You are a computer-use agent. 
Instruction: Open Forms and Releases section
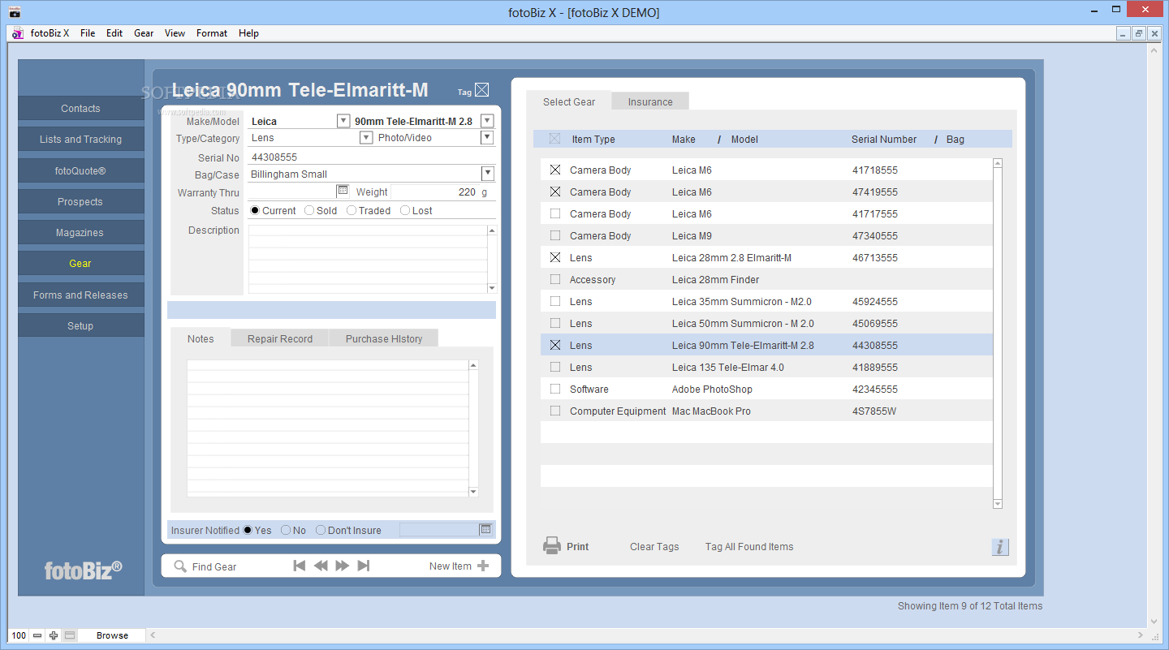pyautogui.click(x=80, y=295)
